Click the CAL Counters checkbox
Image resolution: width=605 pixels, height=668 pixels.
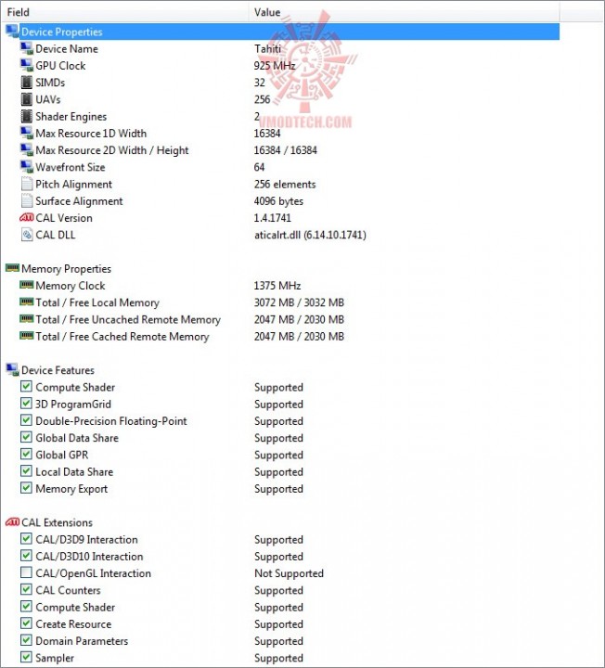[26, 590]
